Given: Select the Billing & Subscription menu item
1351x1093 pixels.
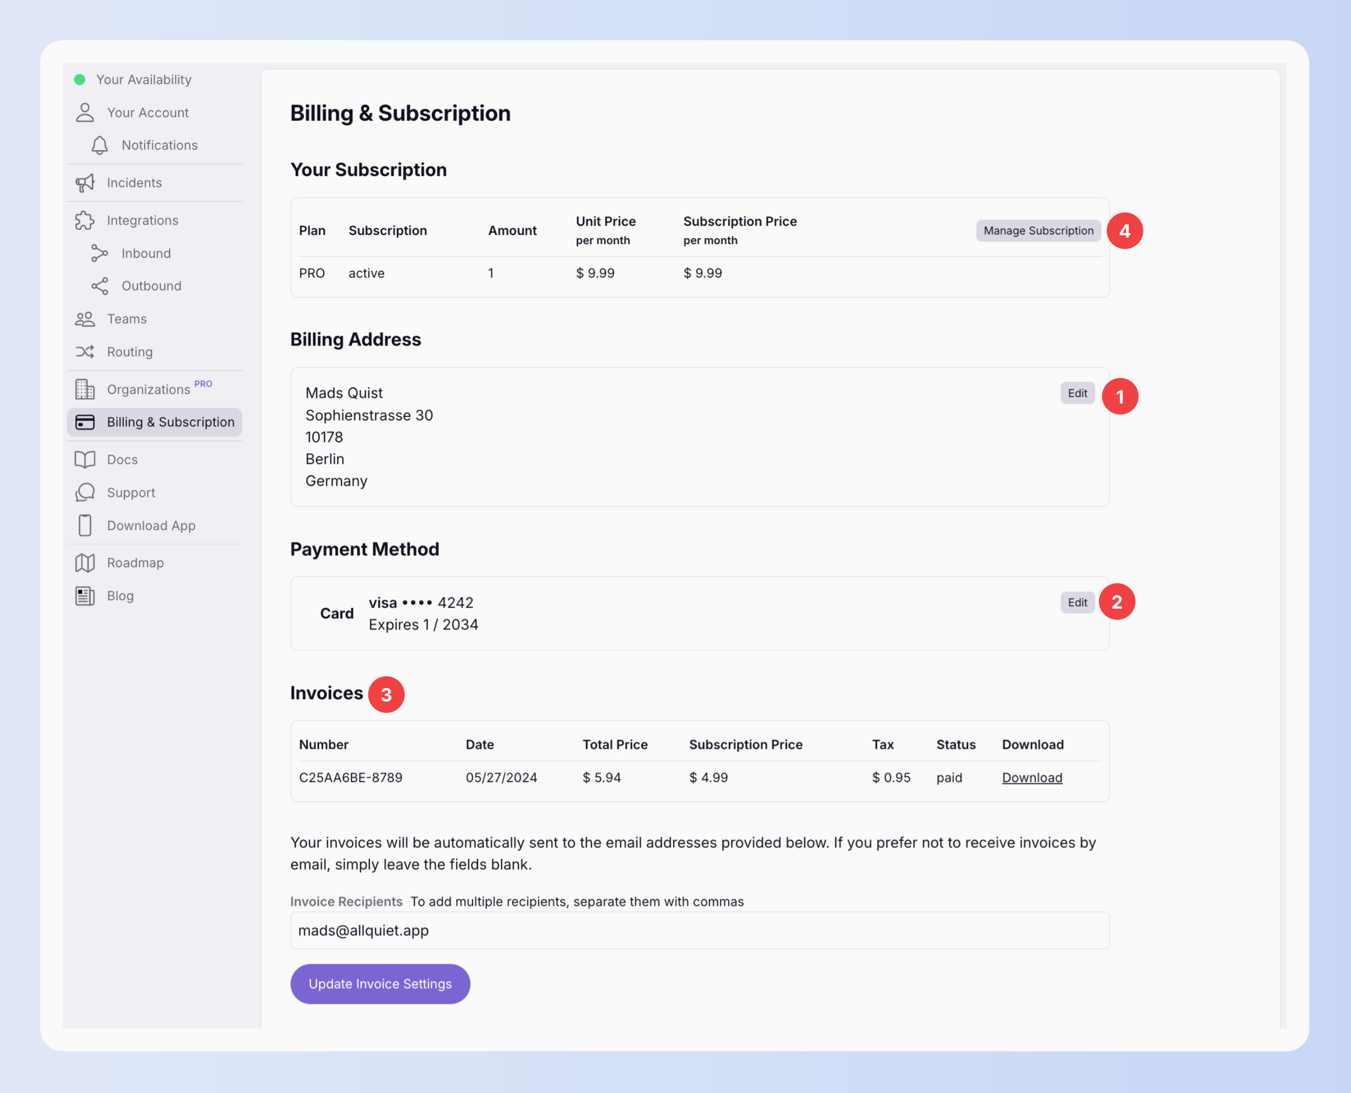Looking at the screenshot, I should click(x=155, y=422).
